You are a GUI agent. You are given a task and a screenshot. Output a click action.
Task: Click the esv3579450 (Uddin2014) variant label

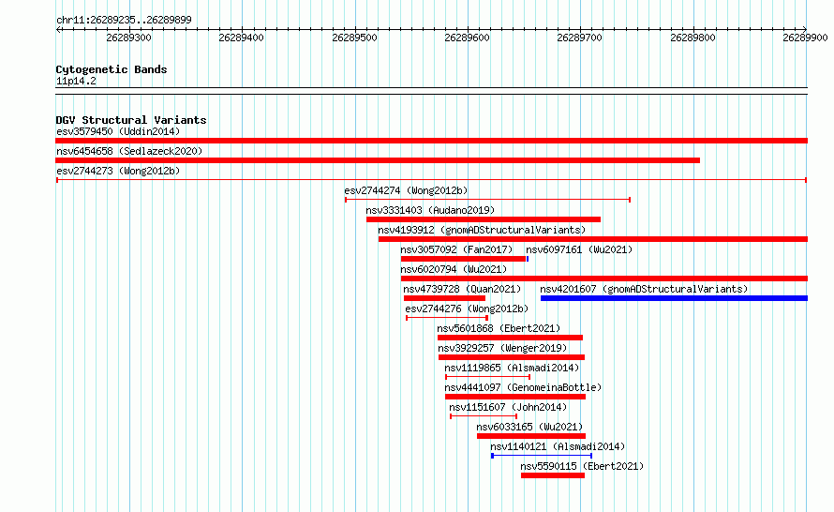click(118, 131)
